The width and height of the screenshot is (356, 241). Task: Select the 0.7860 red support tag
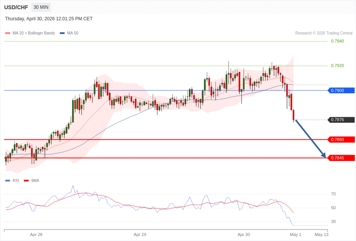[341, 139]
